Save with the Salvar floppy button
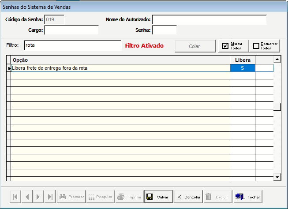Viewport: 288px width, 209px height. 158,197
